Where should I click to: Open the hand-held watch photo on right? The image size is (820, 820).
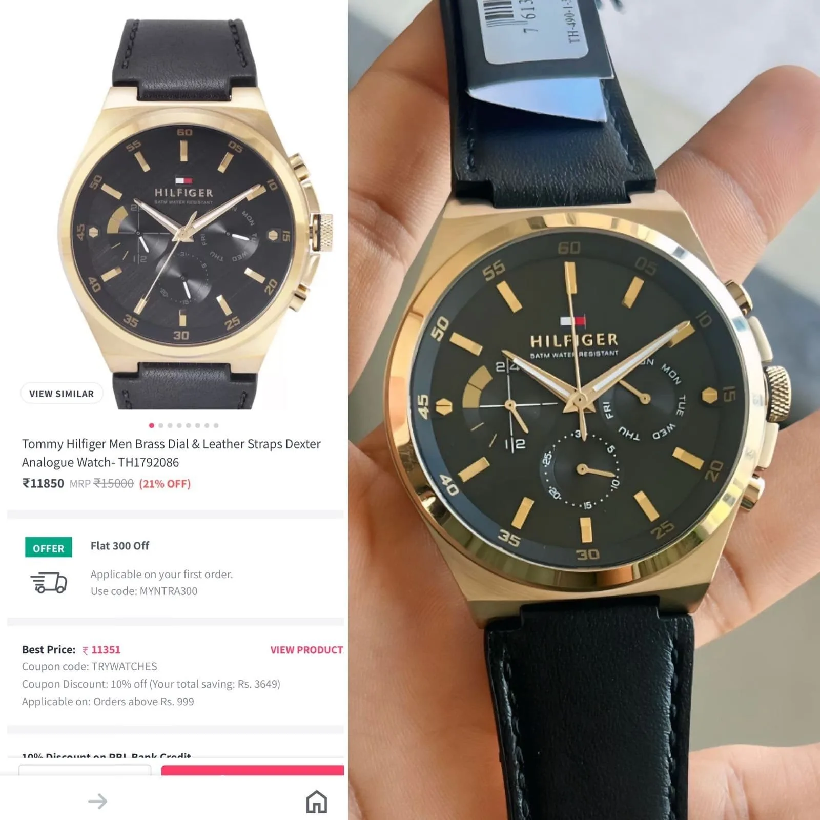pos(584,410)
